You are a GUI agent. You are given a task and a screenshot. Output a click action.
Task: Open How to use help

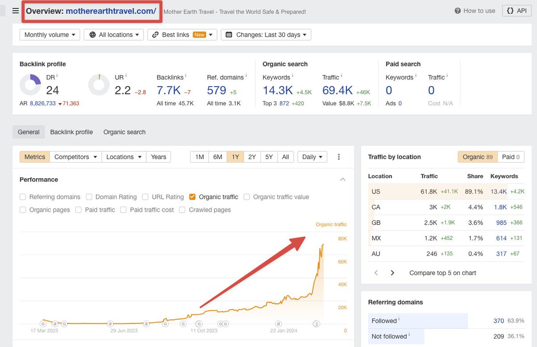pyautogui.click(x=475, y=11)
